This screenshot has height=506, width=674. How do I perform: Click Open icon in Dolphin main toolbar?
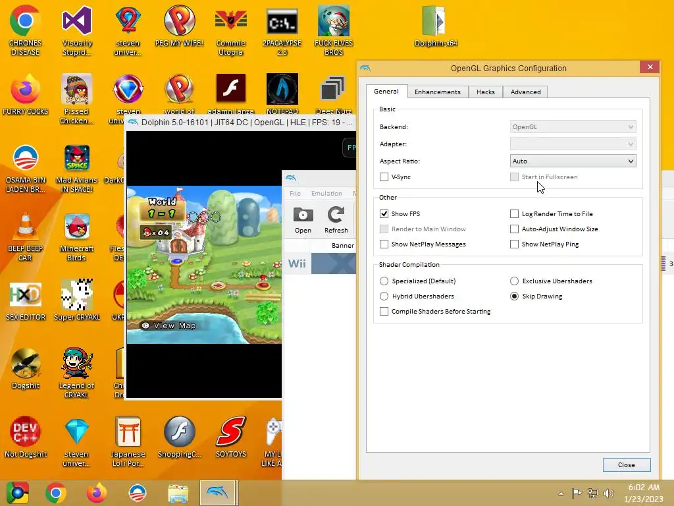point(303,220)
